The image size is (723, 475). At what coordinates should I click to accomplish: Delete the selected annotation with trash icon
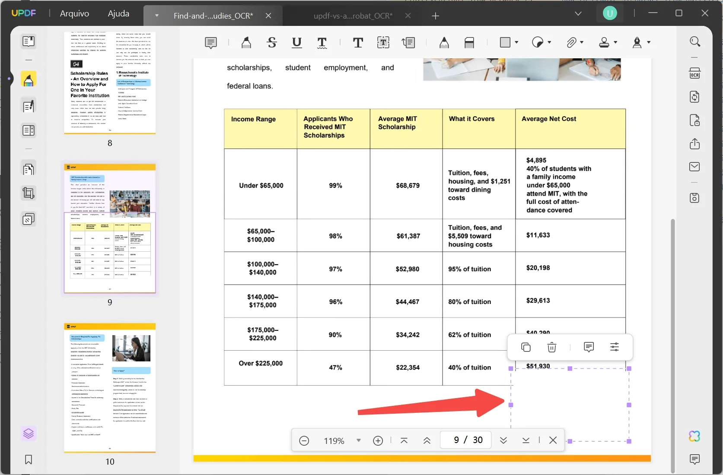click(552, 347)
